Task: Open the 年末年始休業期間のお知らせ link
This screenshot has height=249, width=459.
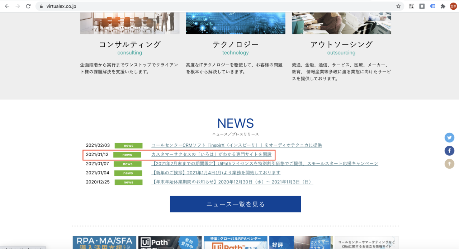Action: pyautogui.click(x=232, y=182)
